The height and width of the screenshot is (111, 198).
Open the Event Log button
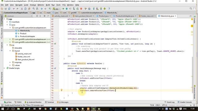point(169,102)
